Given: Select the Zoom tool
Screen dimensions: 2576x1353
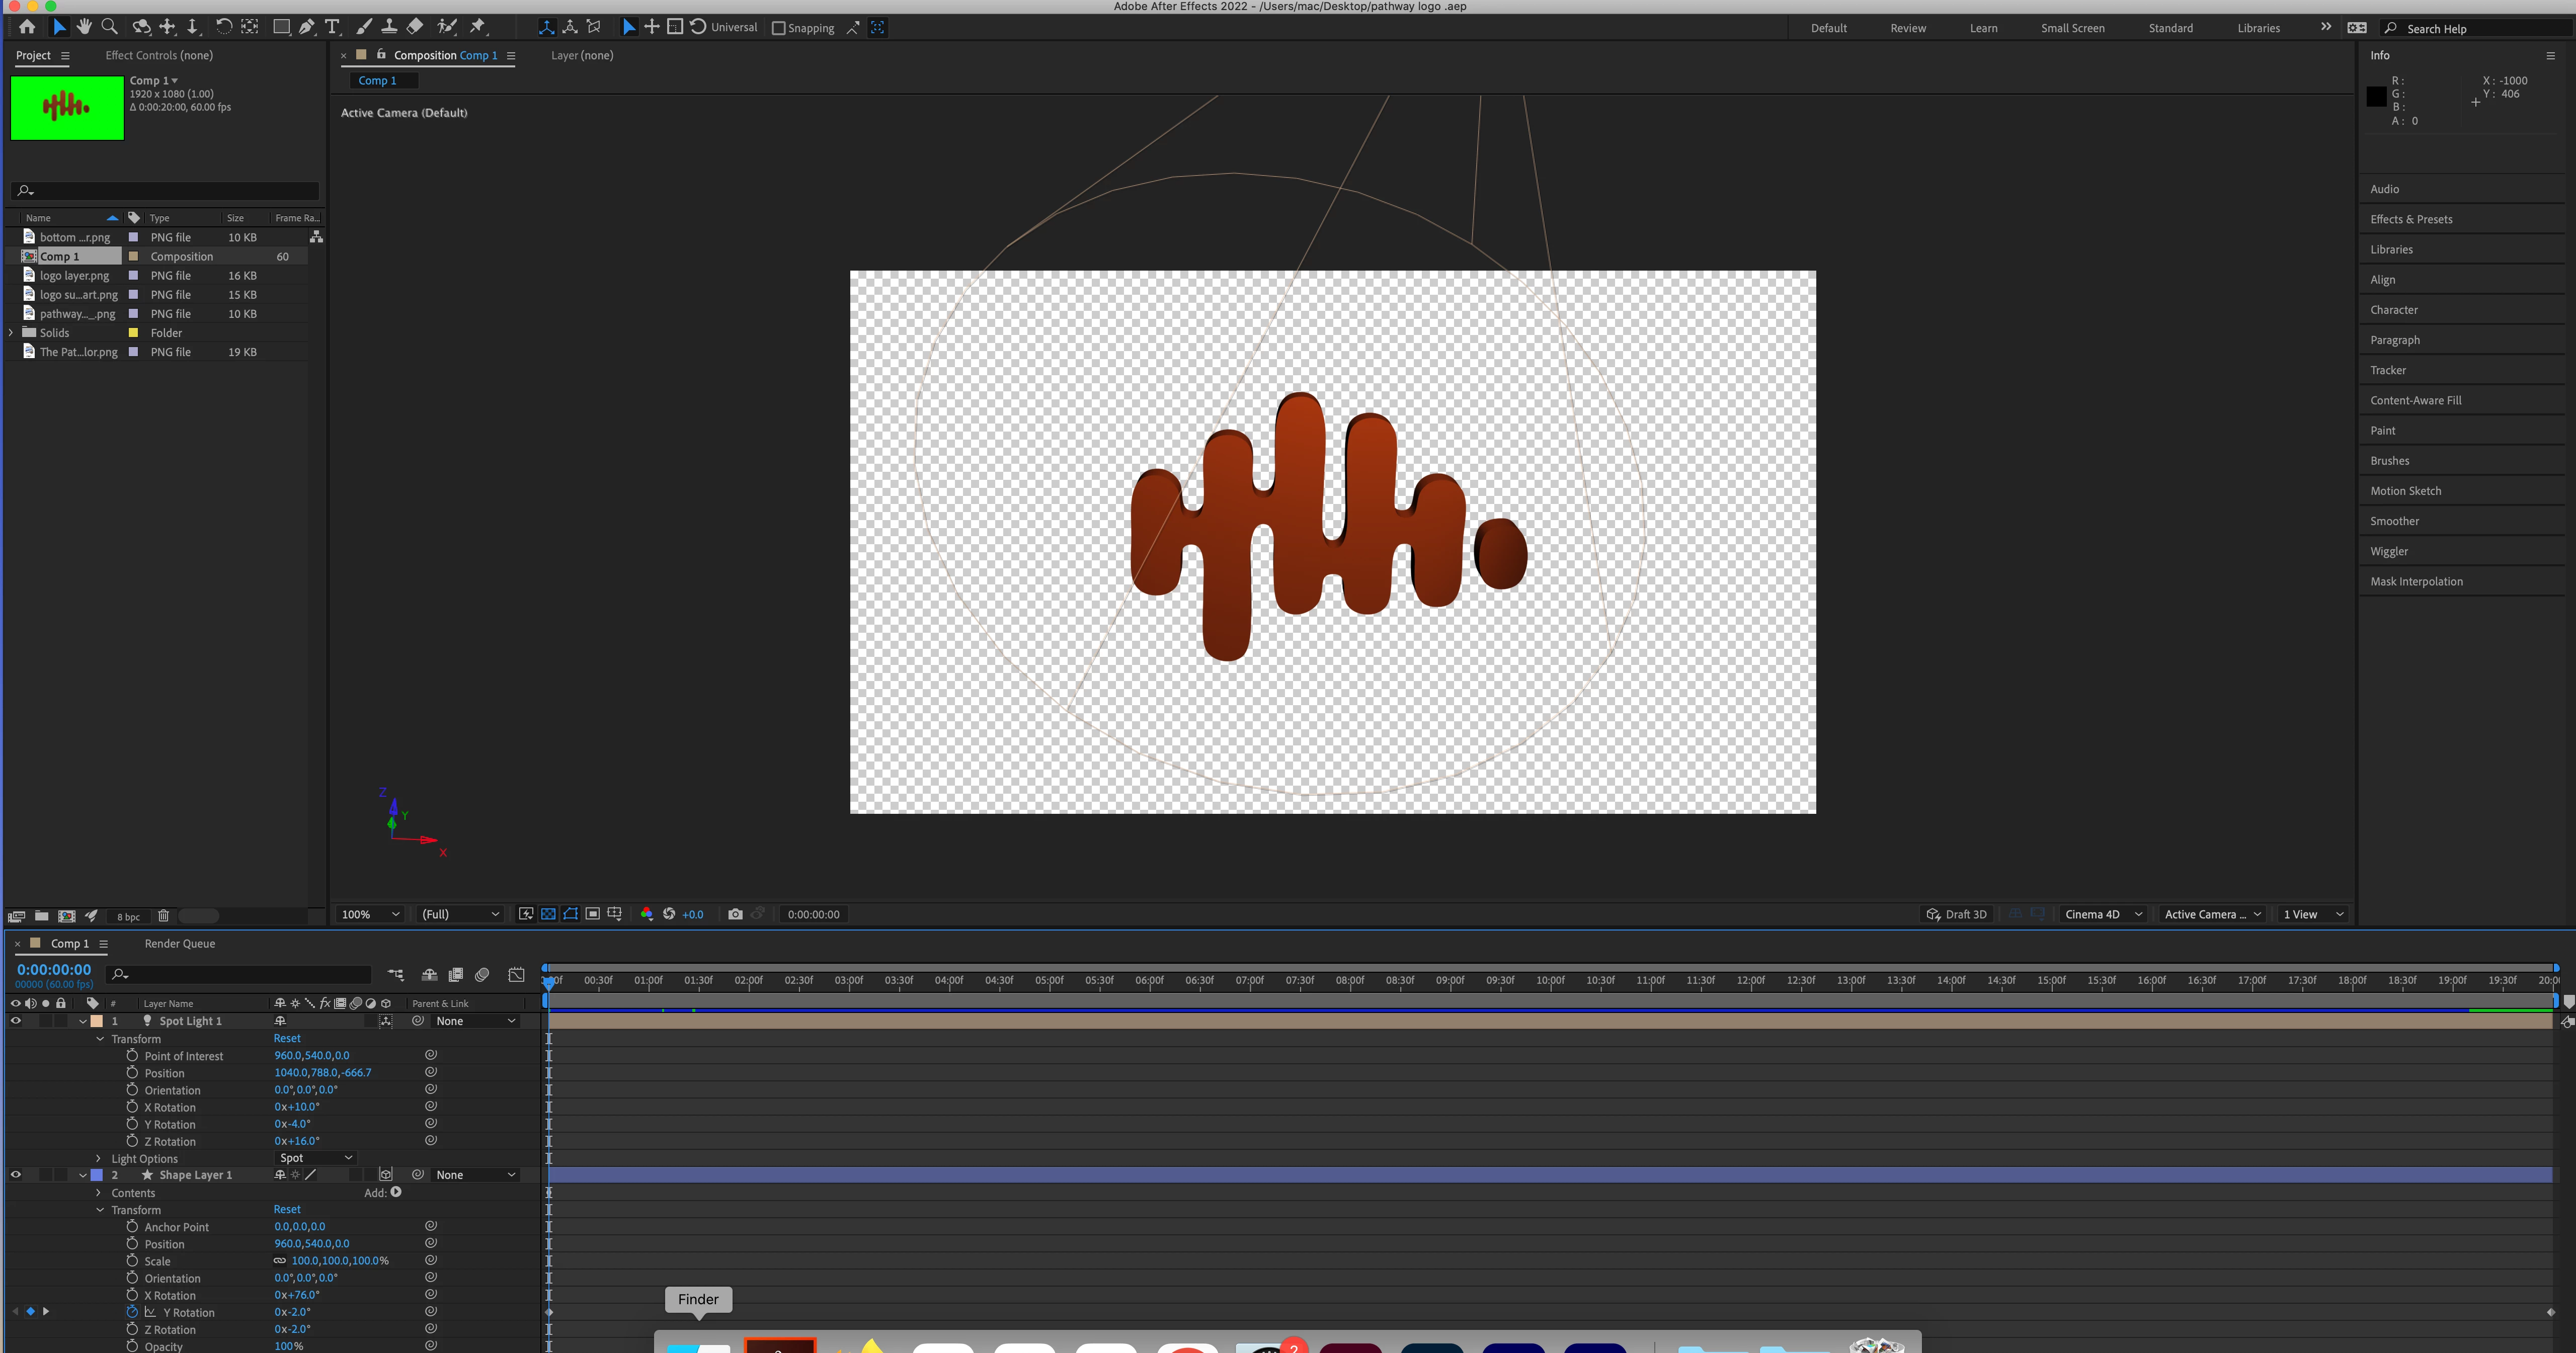Looking at the screenshot, I should pyautogui.click(x=110, y=27).
